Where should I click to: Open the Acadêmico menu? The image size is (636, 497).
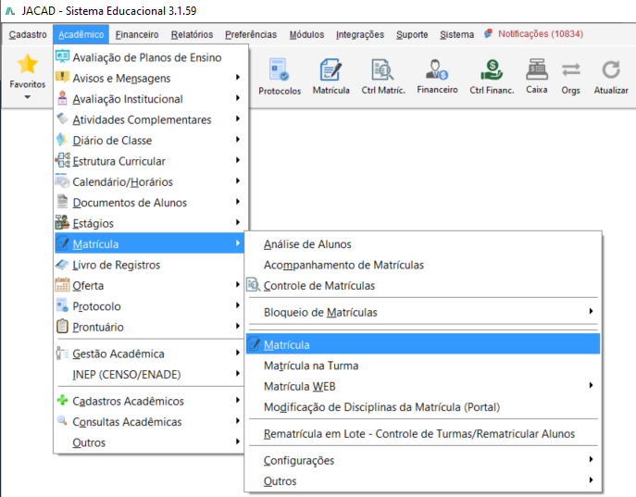[81, 34]
